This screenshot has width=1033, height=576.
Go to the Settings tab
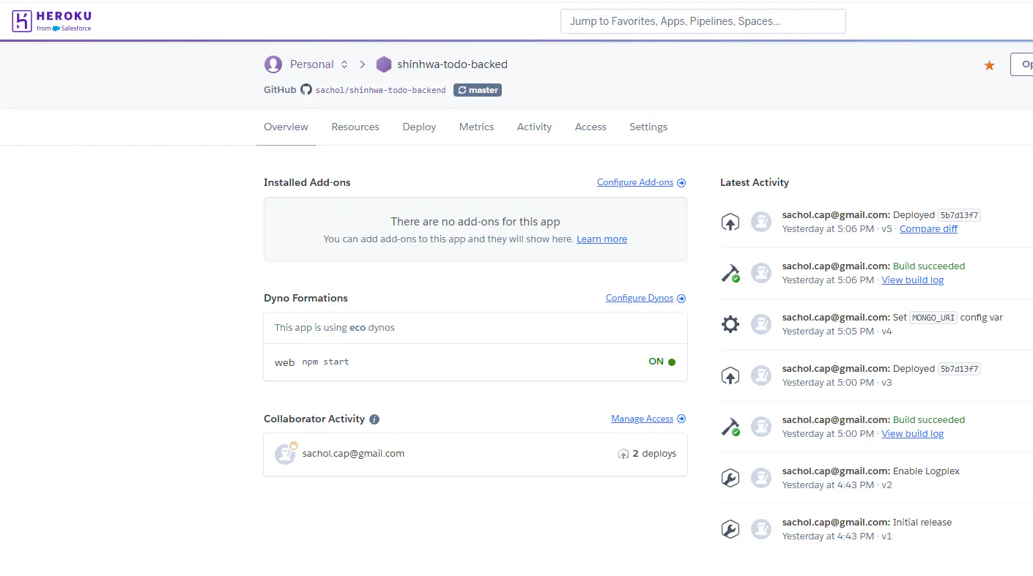point(648,127)
